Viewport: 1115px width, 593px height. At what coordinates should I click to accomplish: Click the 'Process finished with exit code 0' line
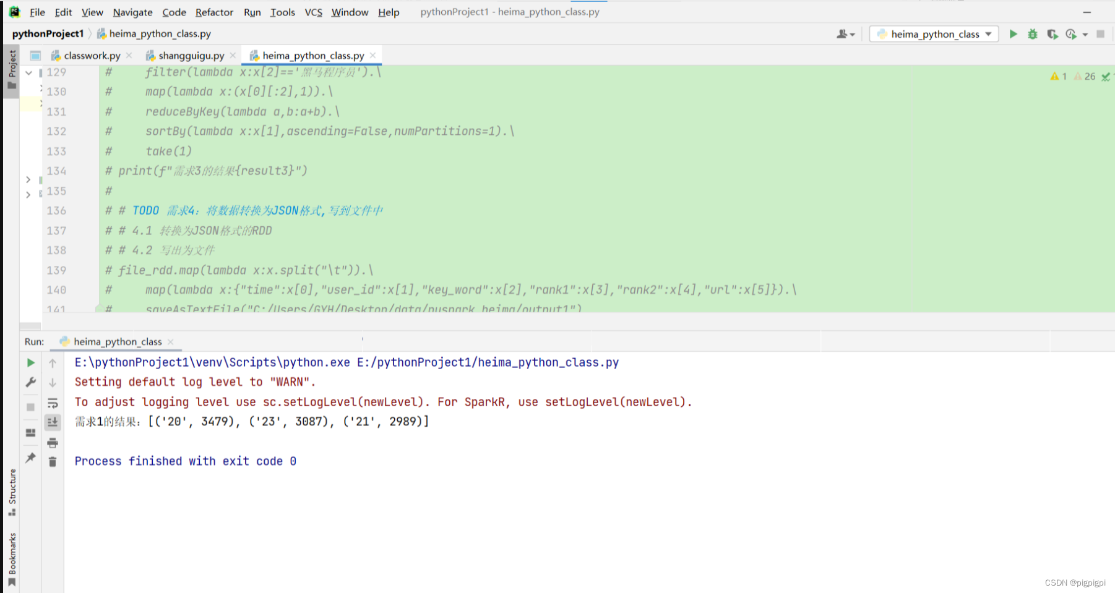tap(186, 461)
